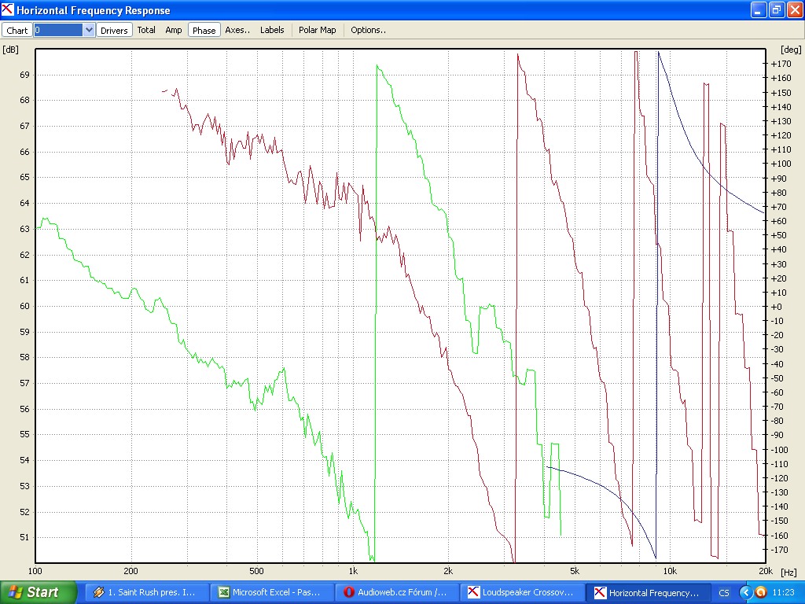
Task: Click the 500 Hz axis label
Action: pyautogui.click(x=256, y=571)
